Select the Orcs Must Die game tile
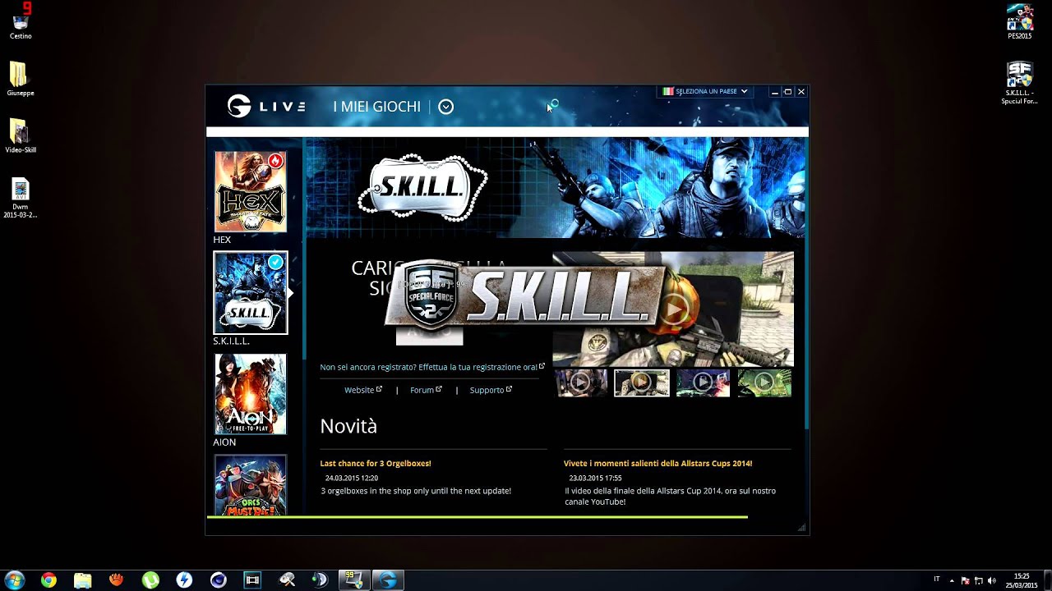 pos(251,485)
